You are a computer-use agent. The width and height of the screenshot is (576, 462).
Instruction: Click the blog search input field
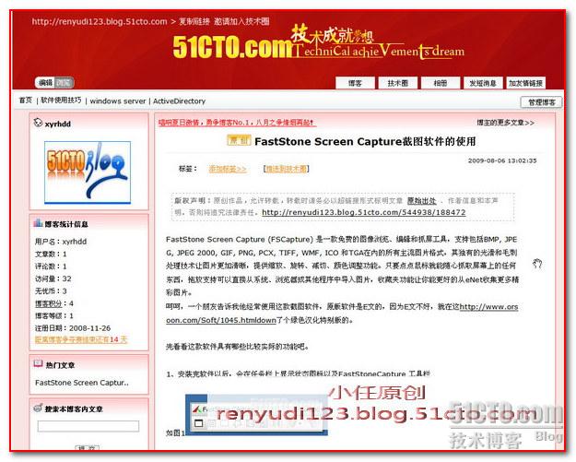88,426
